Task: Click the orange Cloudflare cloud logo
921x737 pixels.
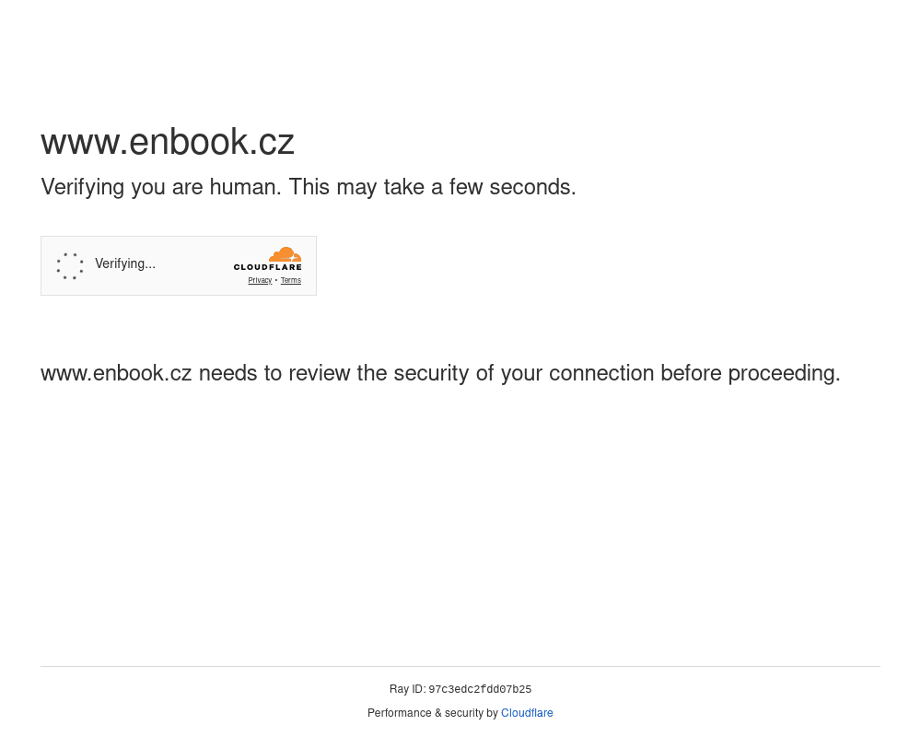Action: pyautogui.click(x=286, y=254)
